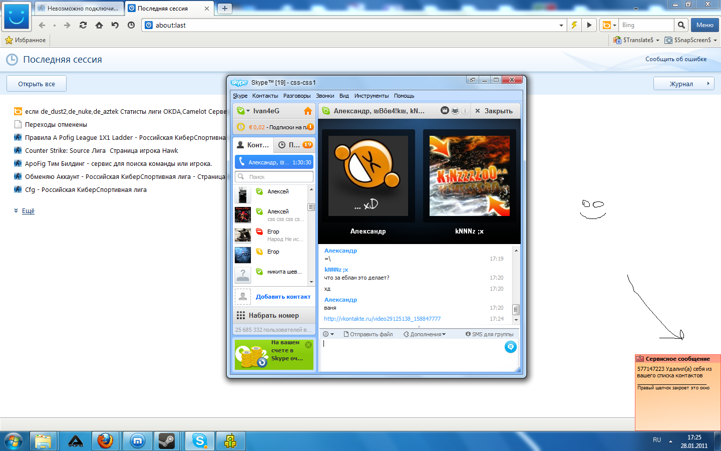Open the Skype status dropdown beside Ivan4eG
Screen dimensions: 721x451
(x=243, y=111)
